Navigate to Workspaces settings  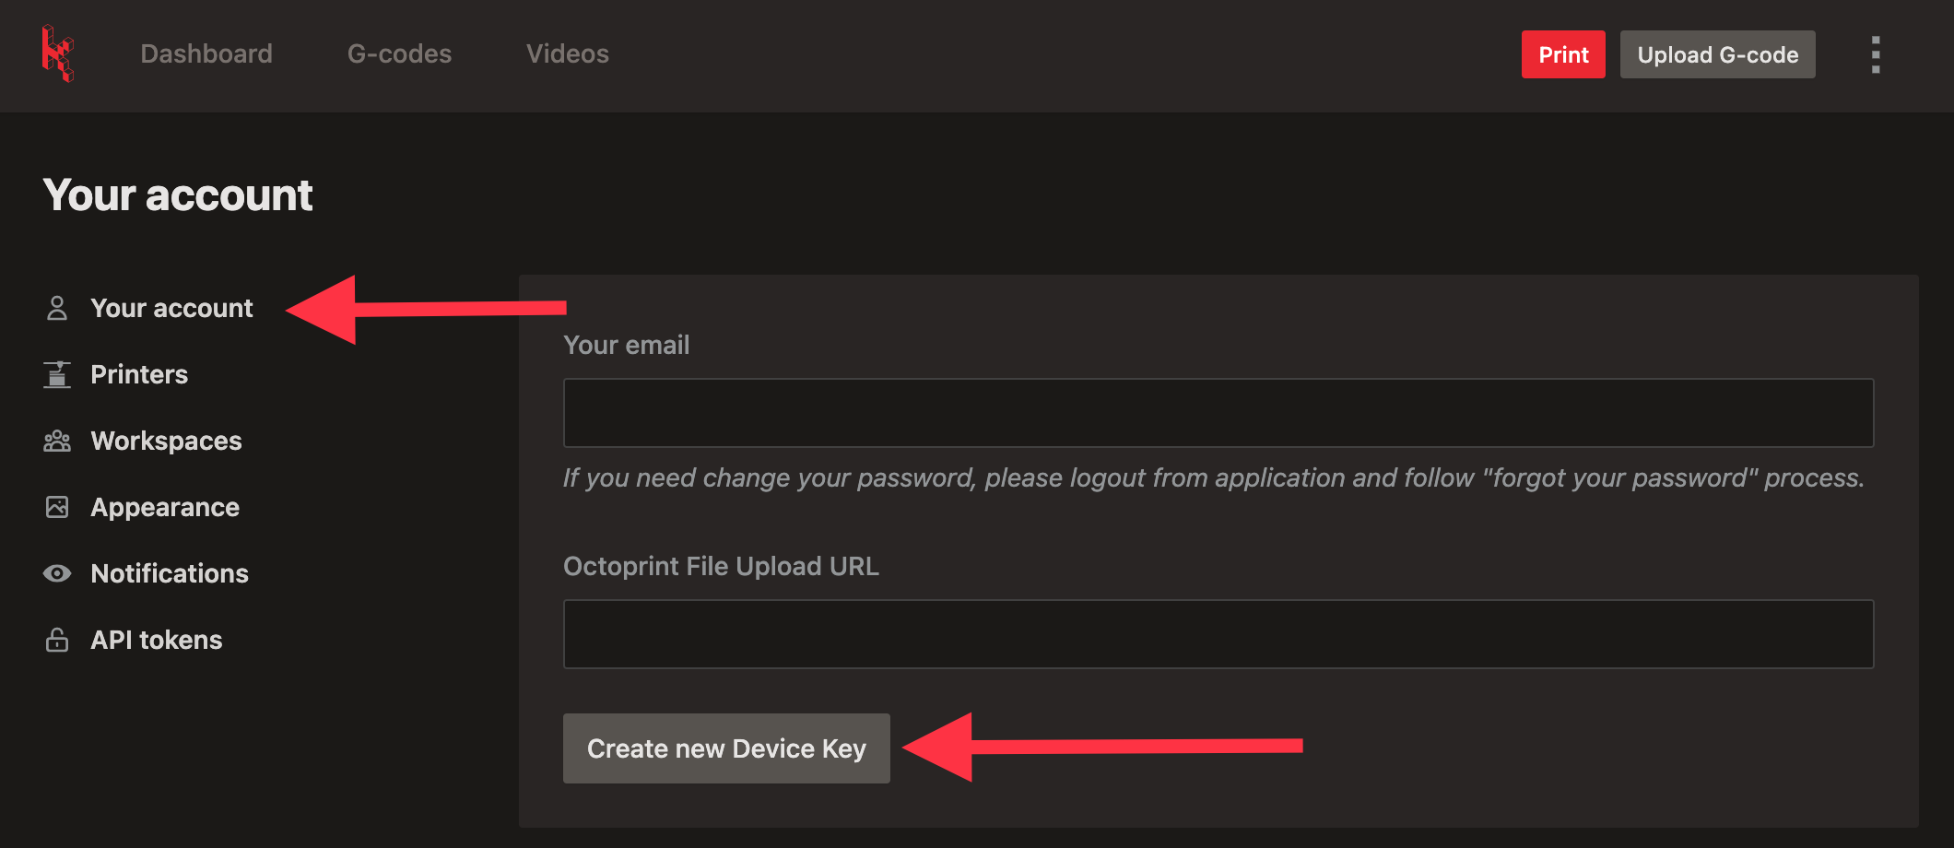click(167, 441)
